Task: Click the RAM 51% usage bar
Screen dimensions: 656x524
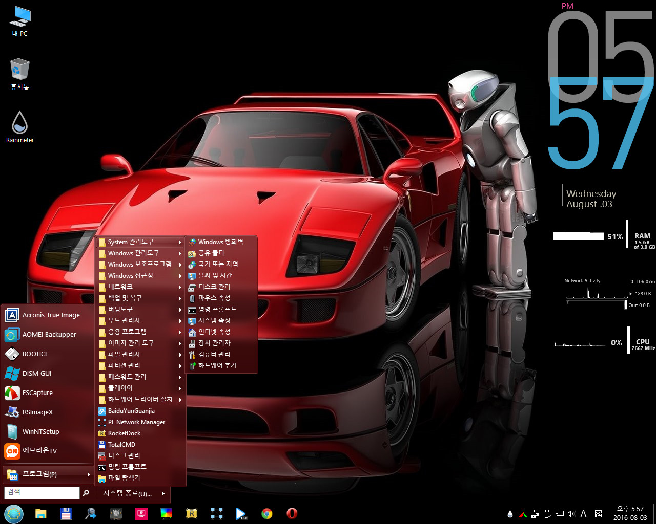Action: (579, 236)
